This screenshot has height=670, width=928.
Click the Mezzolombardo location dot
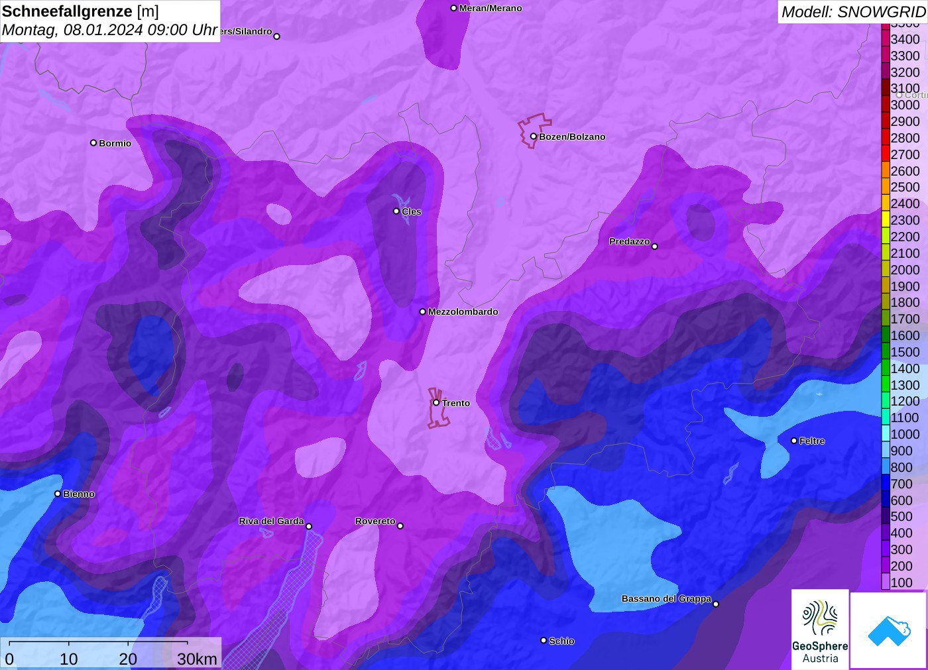point(422,311)
